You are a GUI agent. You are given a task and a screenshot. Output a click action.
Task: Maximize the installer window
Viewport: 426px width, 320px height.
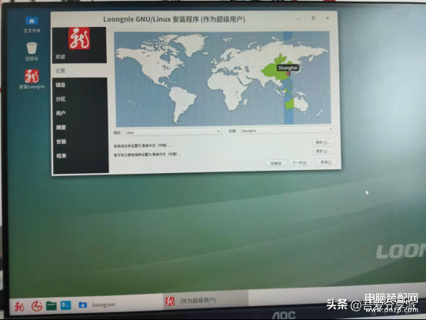pyautogui.click(x=313, y=18)
